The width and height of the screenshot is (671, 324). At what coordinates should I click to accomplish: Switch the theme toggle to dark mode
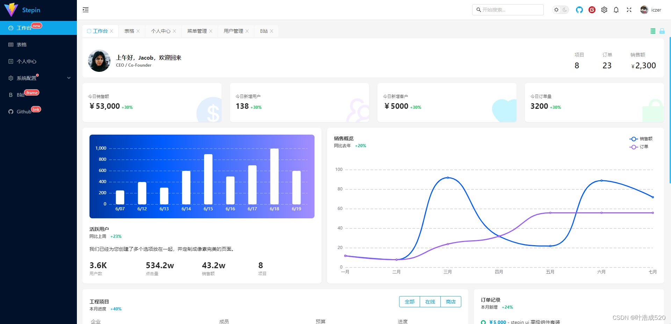coord(565,10)
